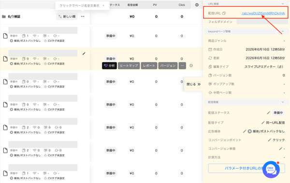Click the 計測方法 label
Viewport: 290px width, 183px height.
coord(214,157)
